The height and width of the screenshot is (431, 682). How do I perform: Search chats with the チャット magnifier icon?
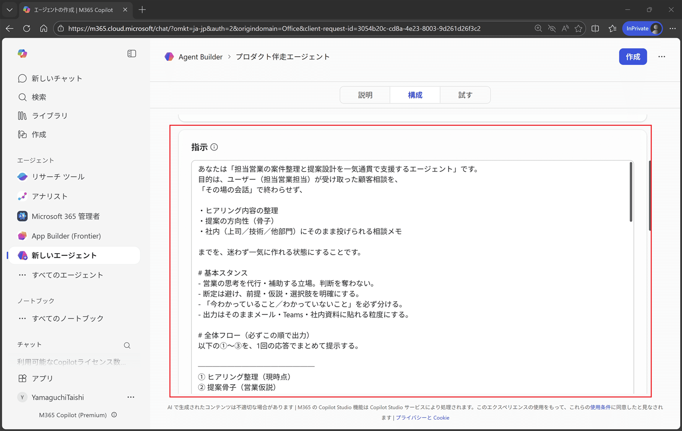click(x=127, y=345)
